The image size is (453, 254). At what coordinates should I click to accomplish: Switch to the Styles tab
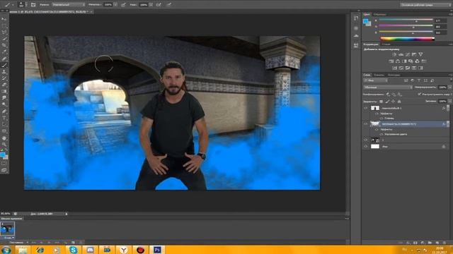pos(386,44)
